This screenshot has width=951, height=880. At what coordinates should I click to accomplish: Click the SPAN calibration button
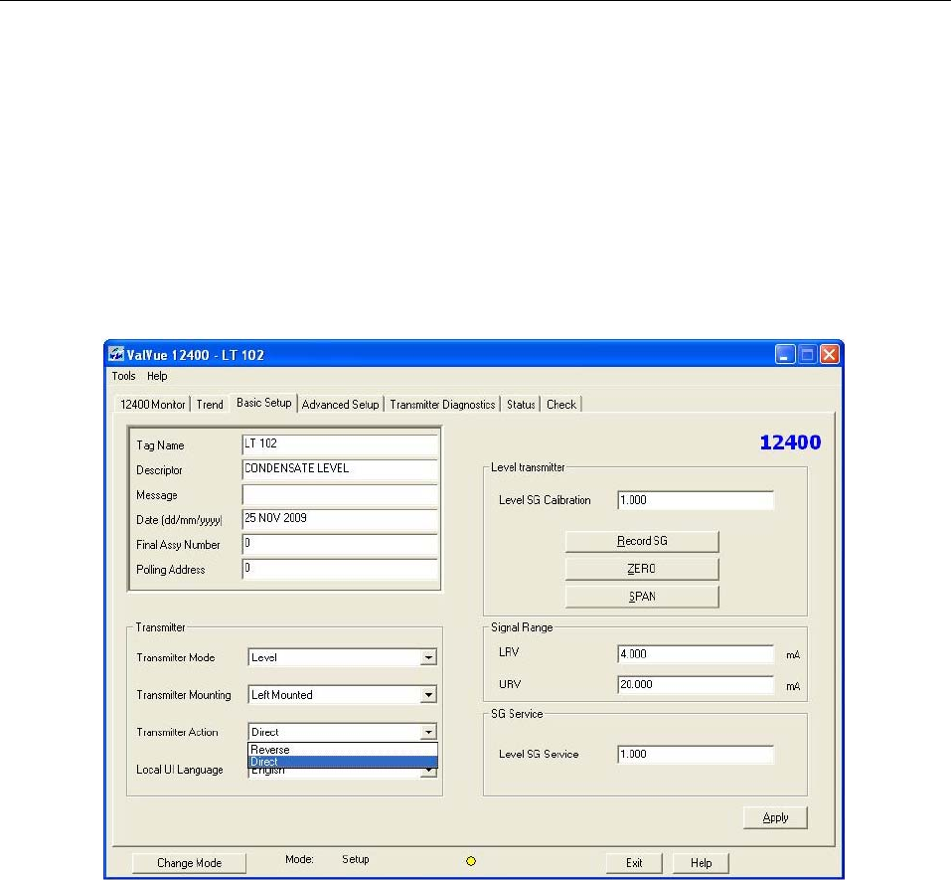coord(642,597)
